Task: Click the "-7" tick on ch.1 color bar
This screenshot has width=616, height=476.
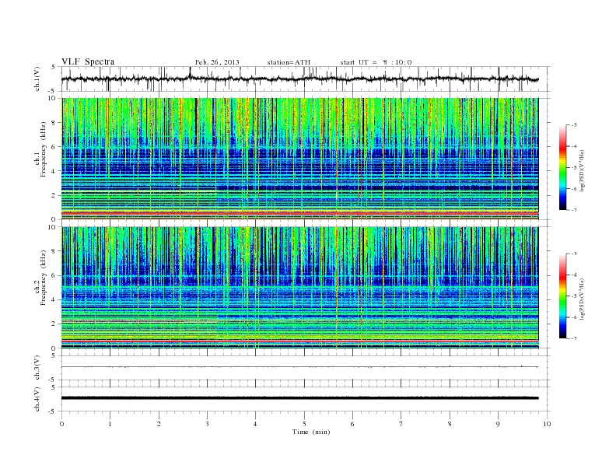Action: pyautogui.click(x=574, y=210)
